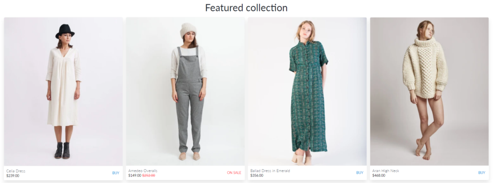
Task: Open the Ballad Dress in Emerald photo
Action: (x=307, y=91)
